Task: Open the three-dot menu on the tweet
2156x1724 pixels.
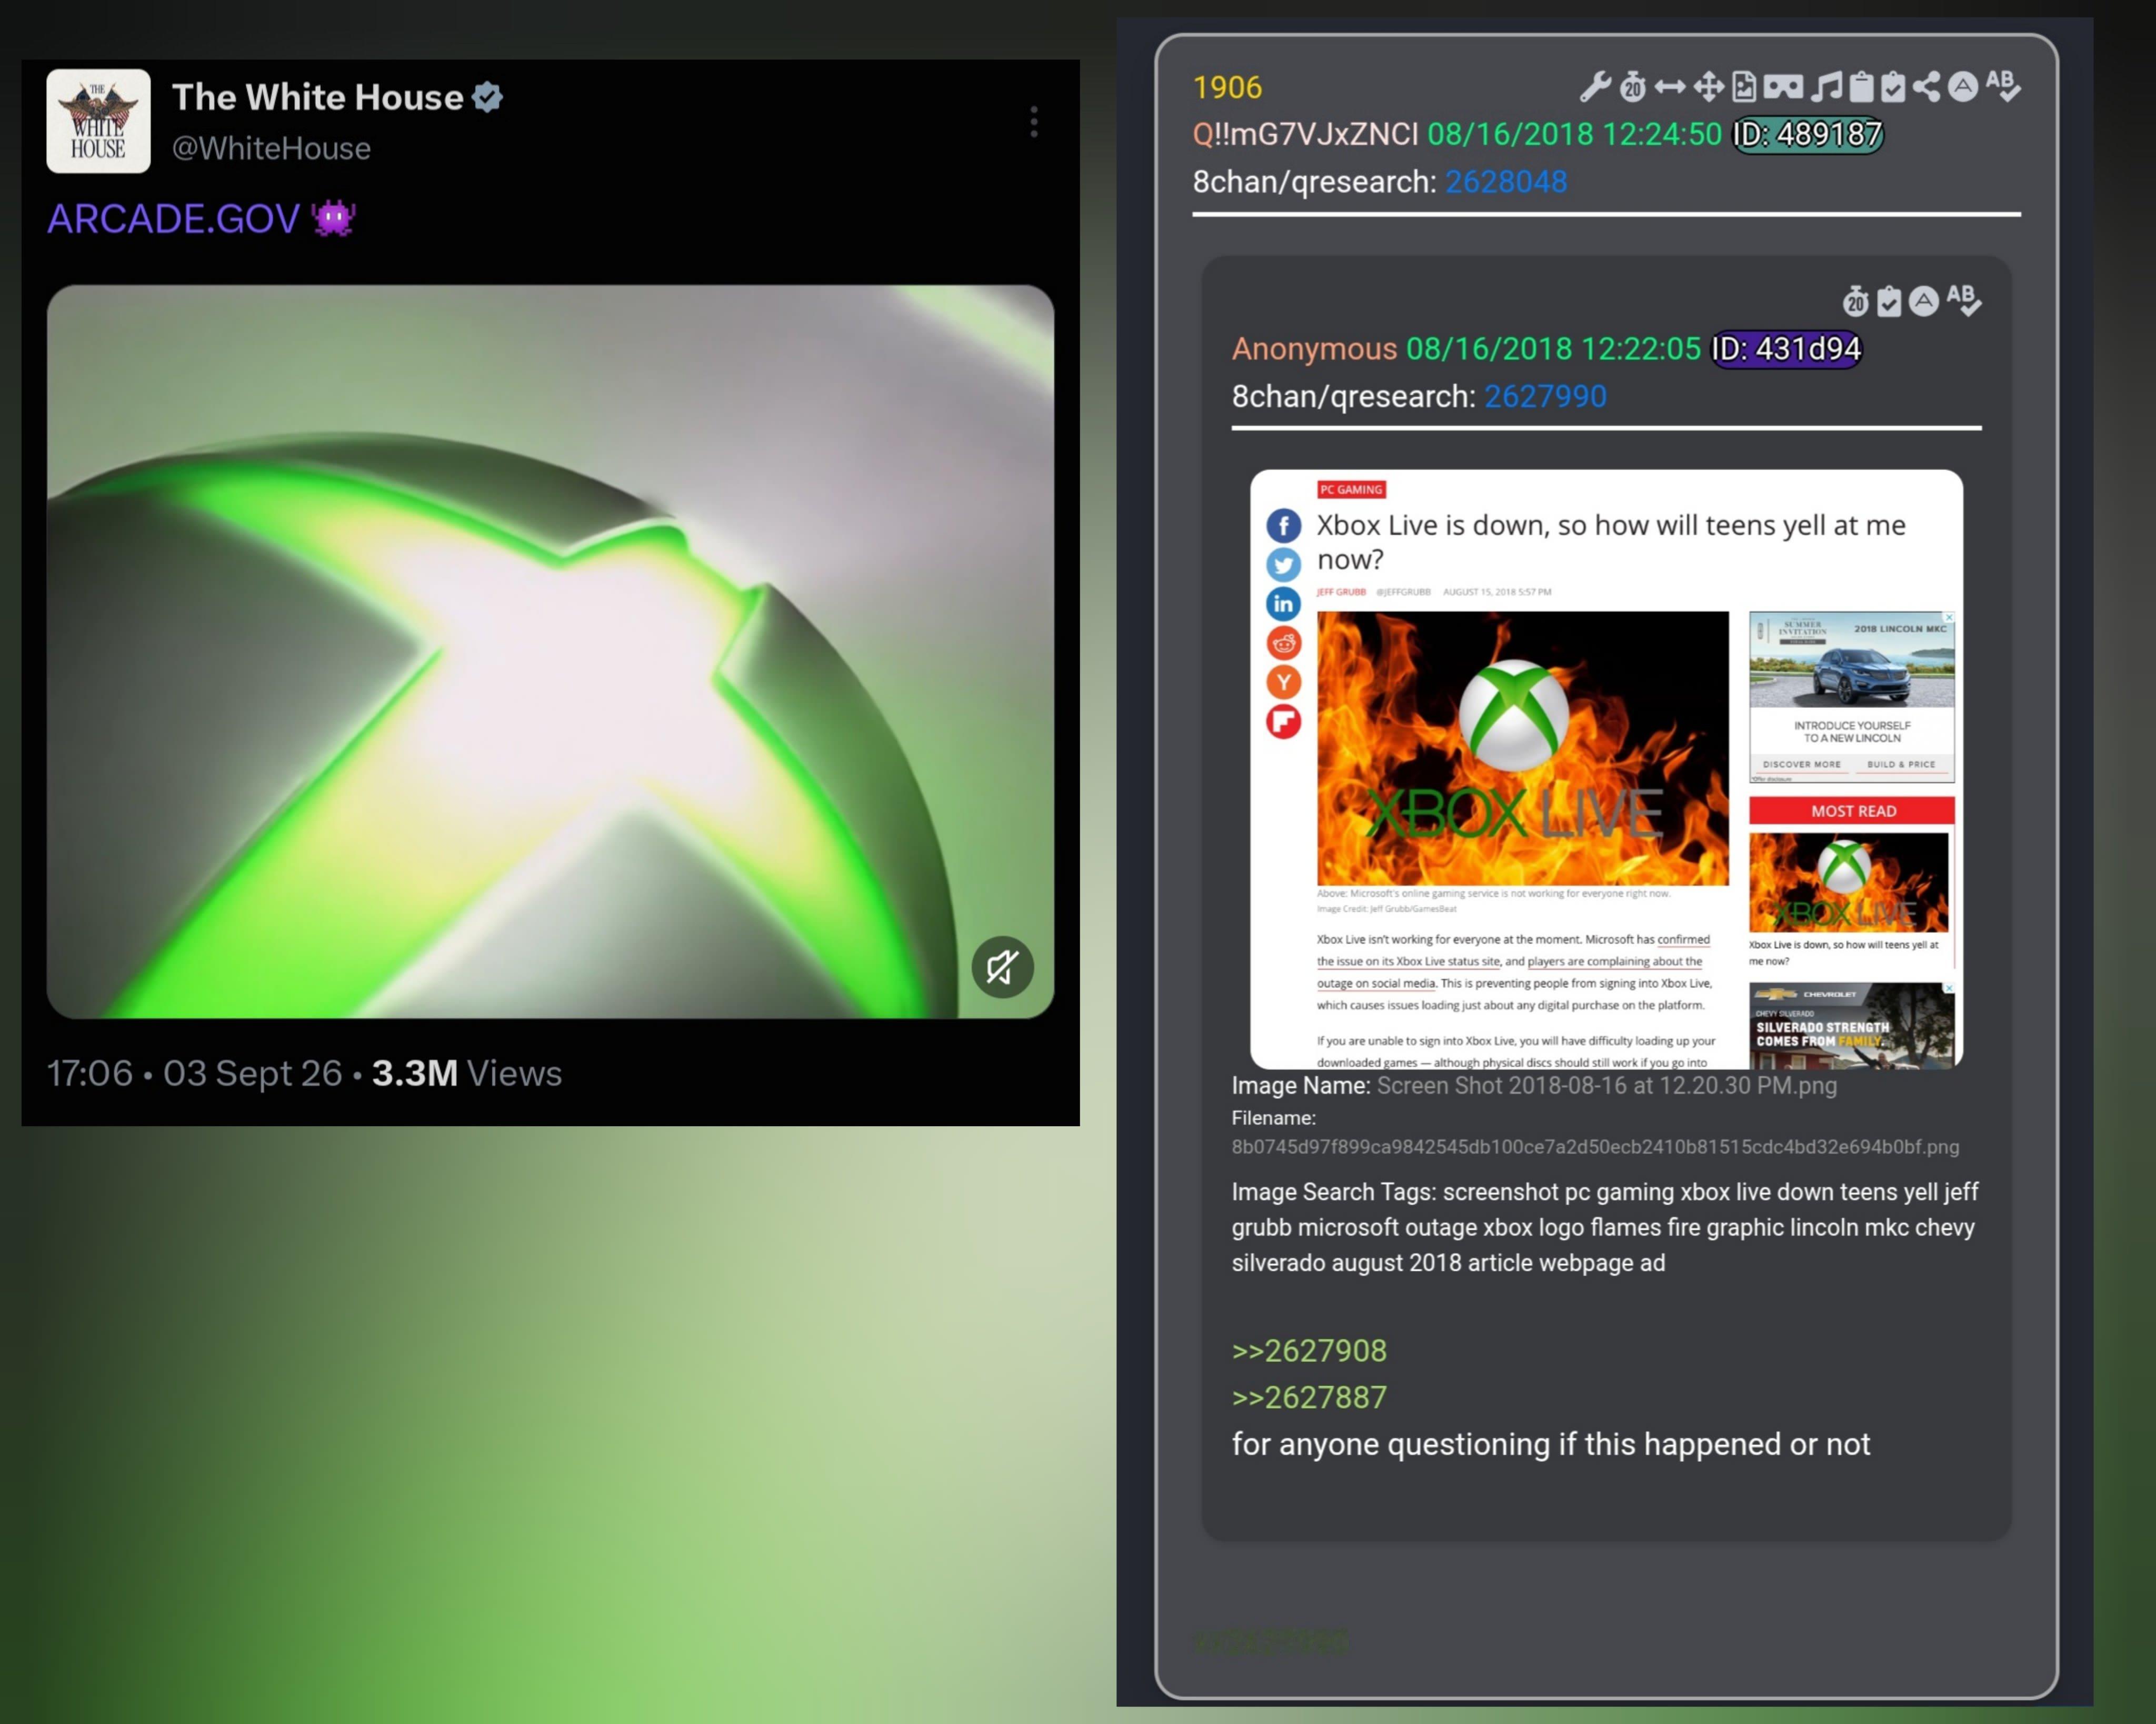Action: [1034, 122]
